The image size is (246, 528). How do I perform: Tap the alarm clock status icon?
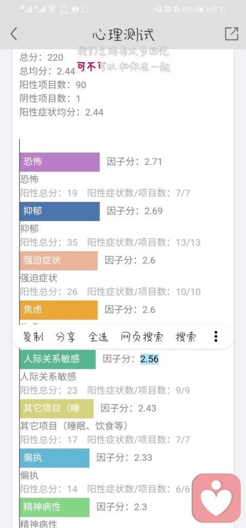coord(168,9)
